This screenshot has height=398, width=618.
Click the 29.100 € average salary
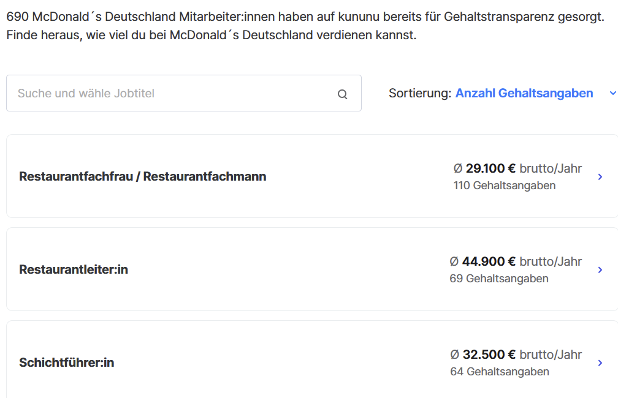(x=490, y=169)
